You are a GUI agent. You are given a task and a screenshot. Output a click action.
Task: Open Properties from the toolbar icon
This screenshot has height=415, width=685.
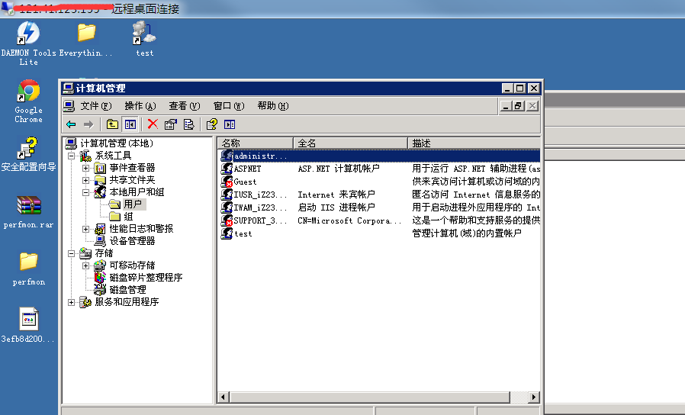(x=171, y=124)
